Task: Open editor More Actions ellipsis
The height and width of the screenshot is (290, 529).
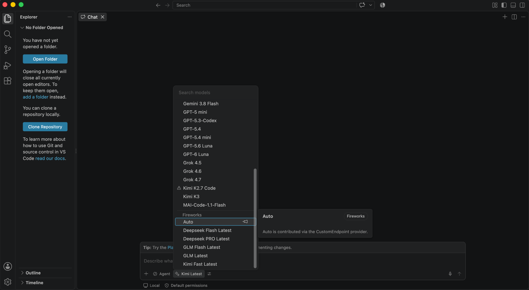Action: [523, 17]
